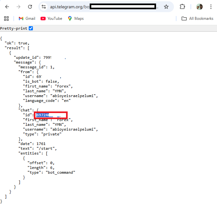
Task: Click the "entities": [ line
Action: [33, 153]
